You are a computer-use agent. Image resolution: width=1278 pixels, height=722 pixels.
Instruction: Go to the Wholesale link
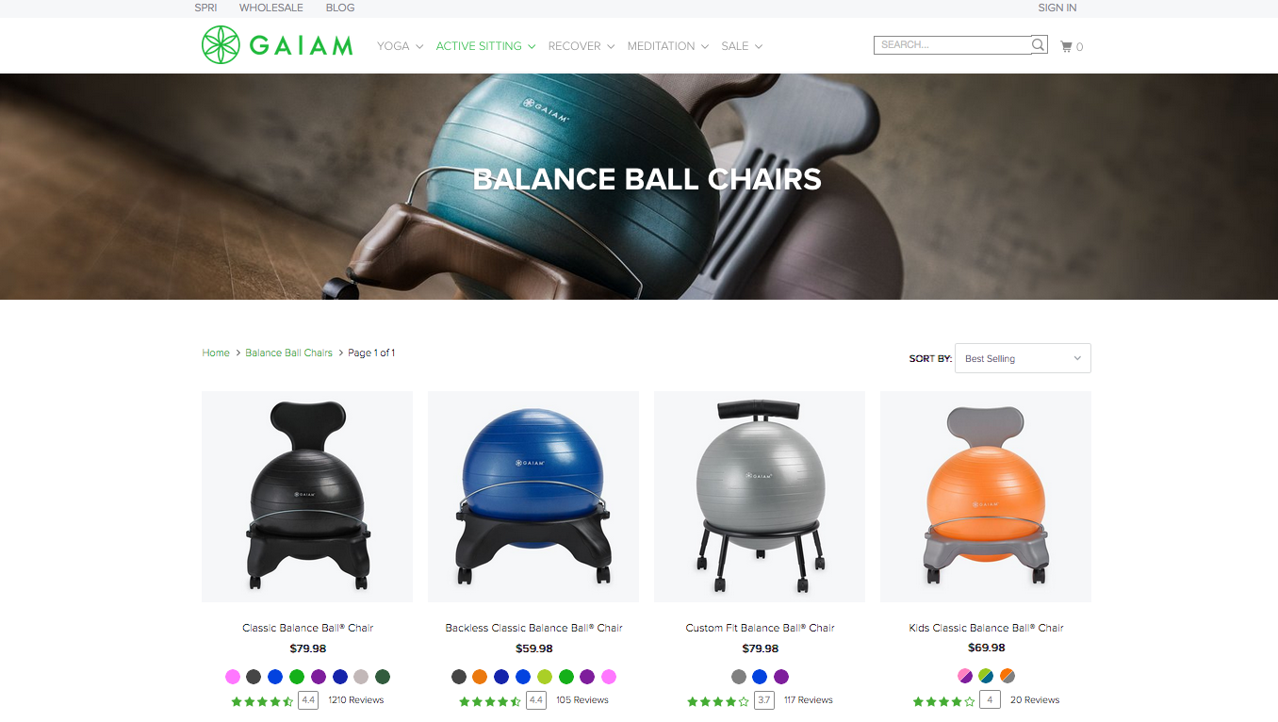tap(271, 8)
